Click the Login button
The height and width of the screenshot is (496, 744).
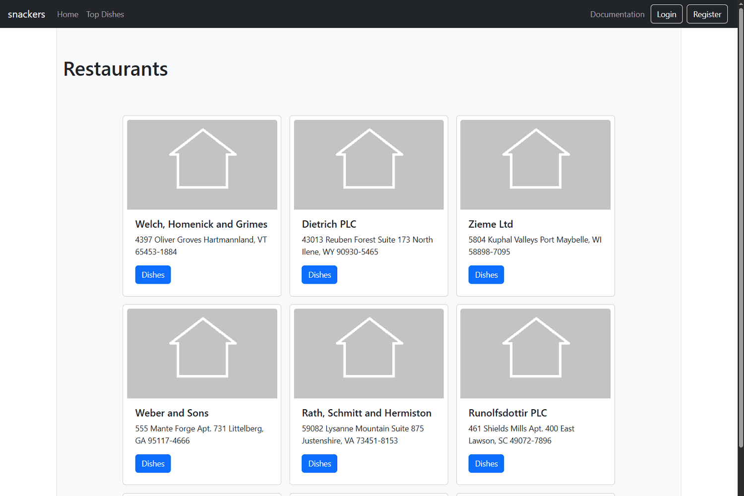666,14
